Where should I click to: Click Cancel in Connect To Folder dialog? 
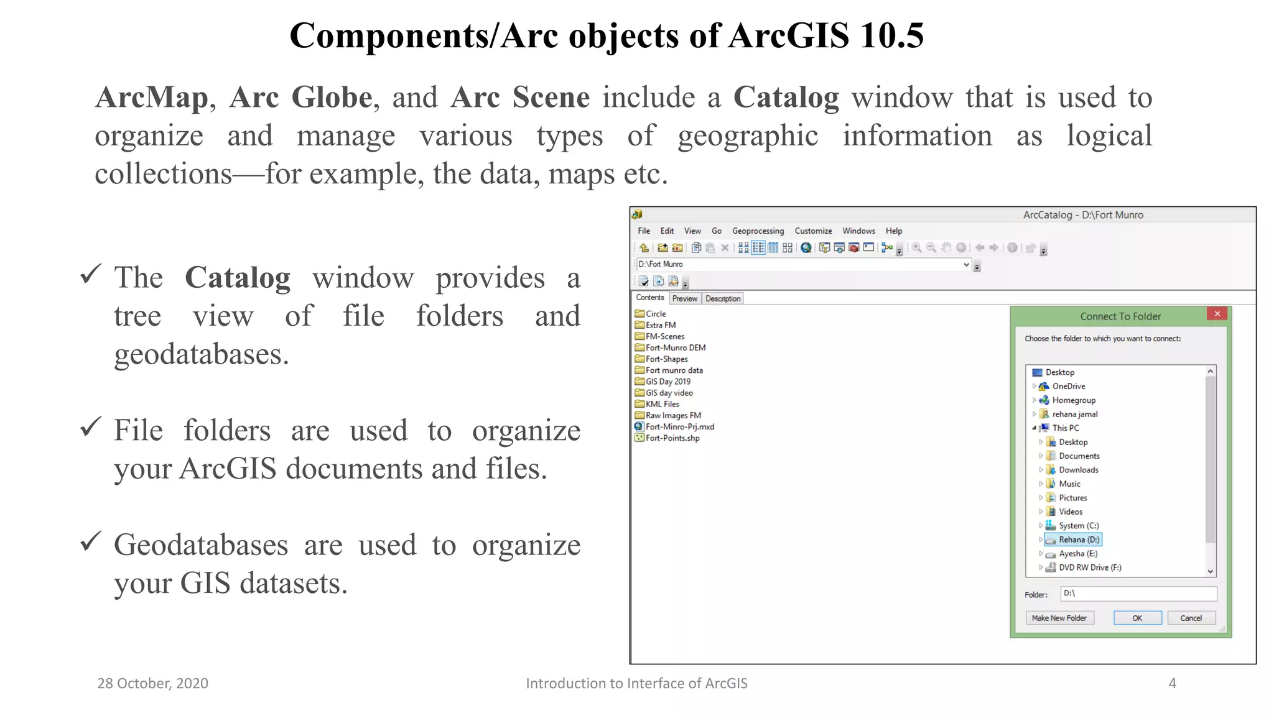(1191, 618)
